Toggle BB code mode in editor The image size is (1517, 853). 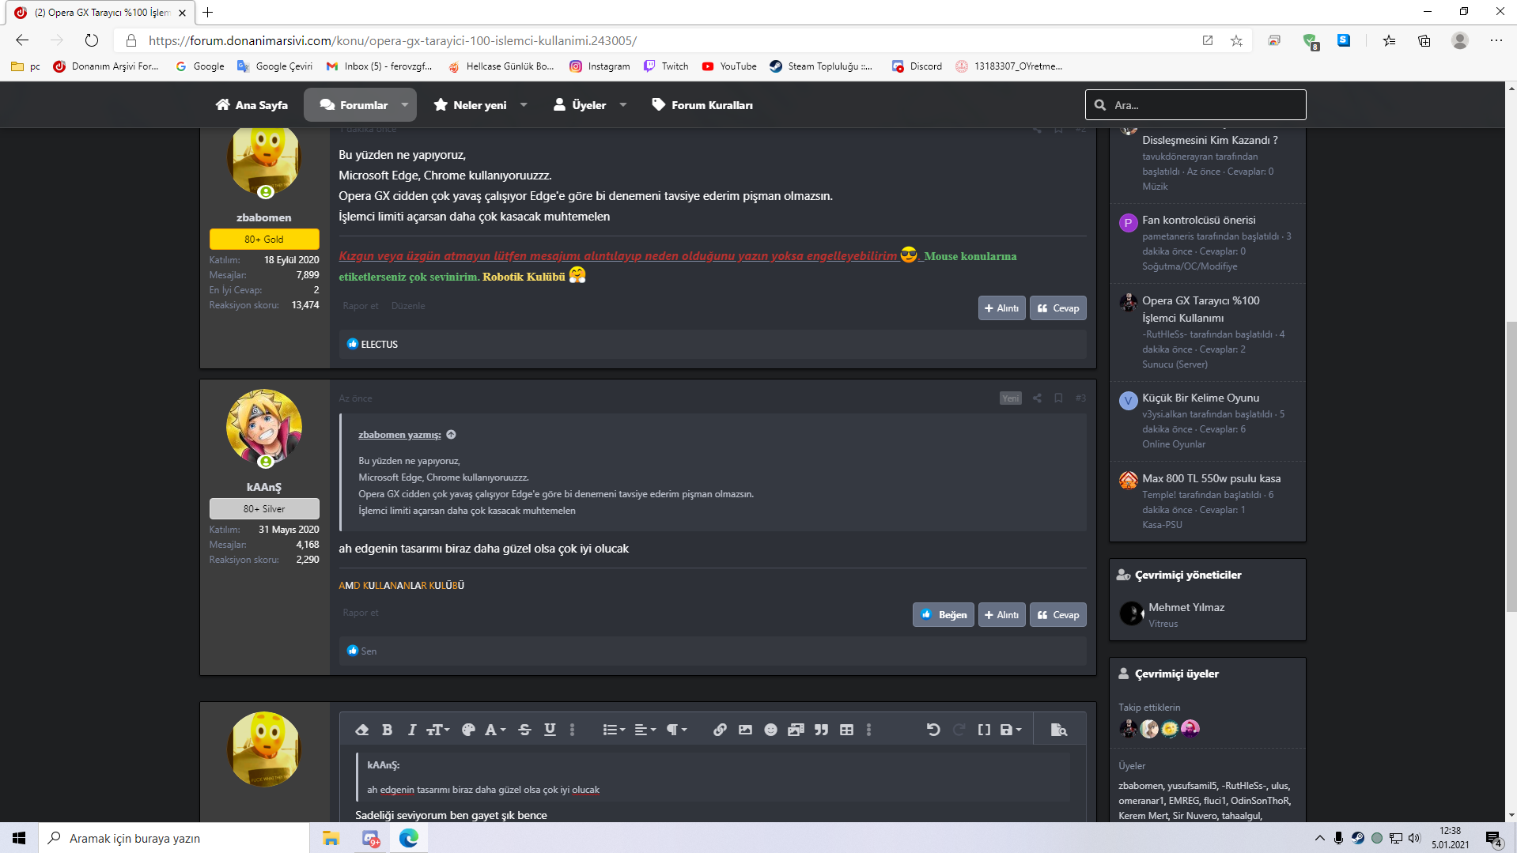tap(984, 730)
